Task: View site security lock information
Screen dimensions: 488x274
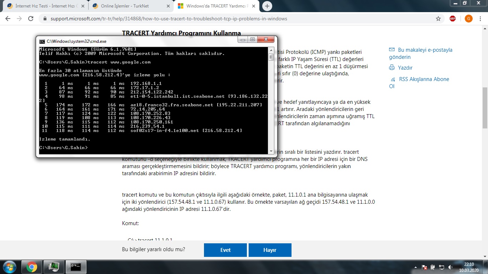Action: click(x=45, y=19)
